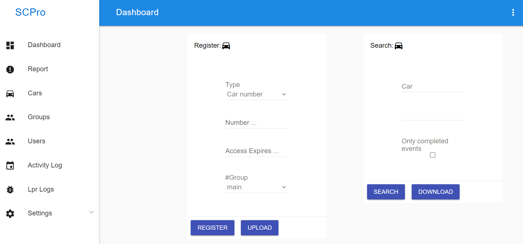Open the Report menu item

click(x=38, y=69)
